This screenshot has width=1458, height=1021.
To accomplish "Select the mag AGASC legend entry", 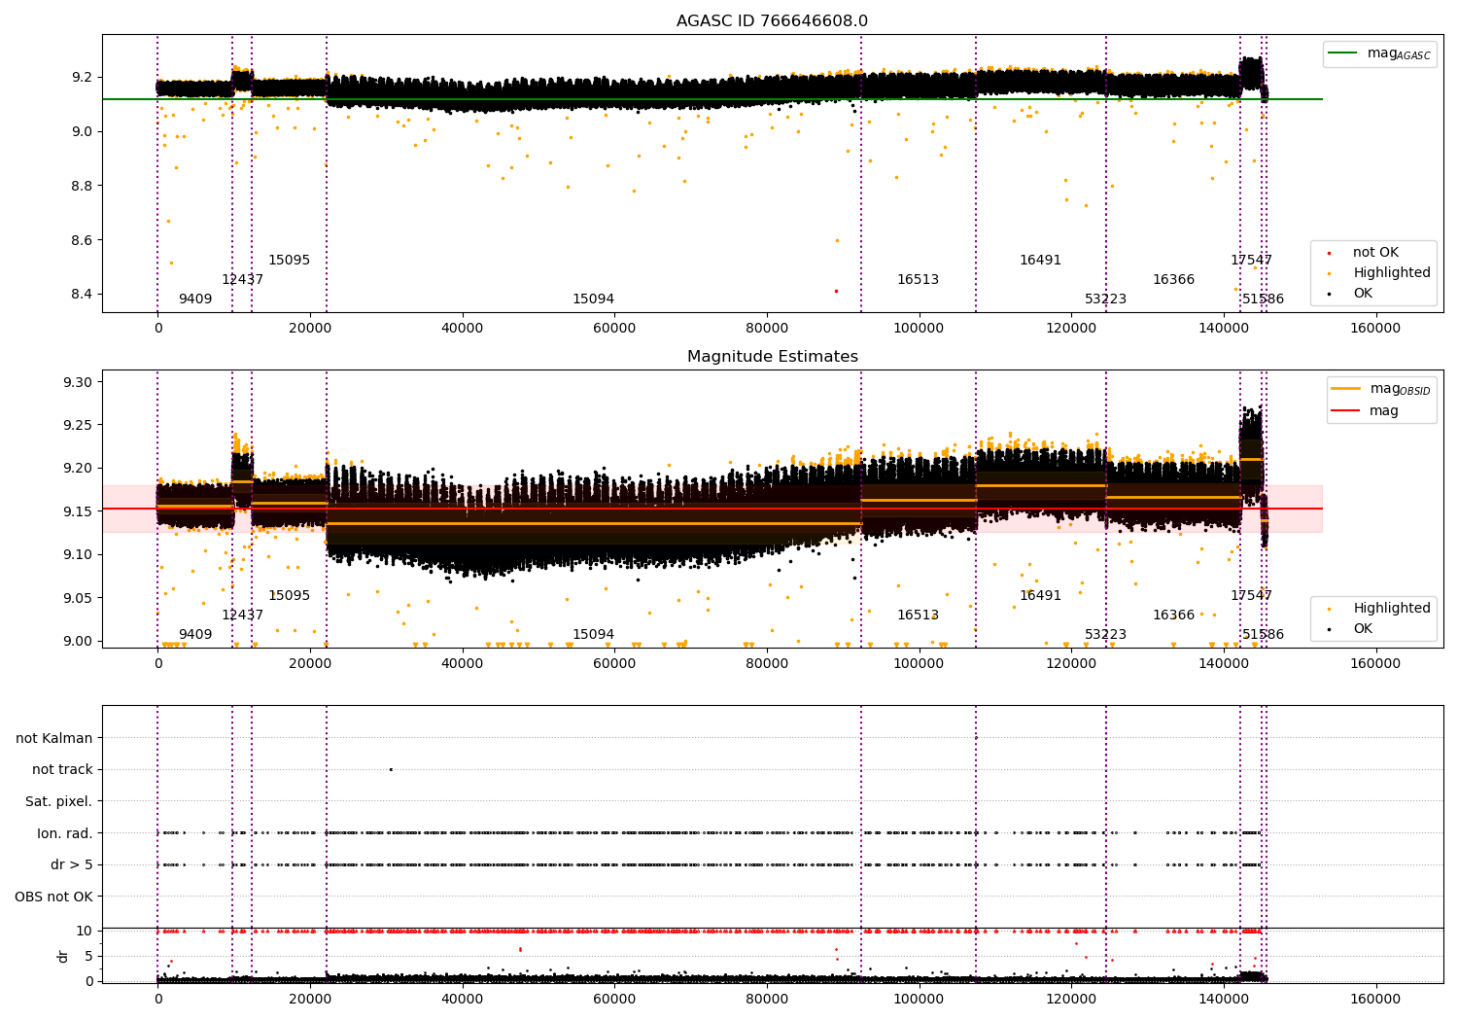I will [1379, 53].
